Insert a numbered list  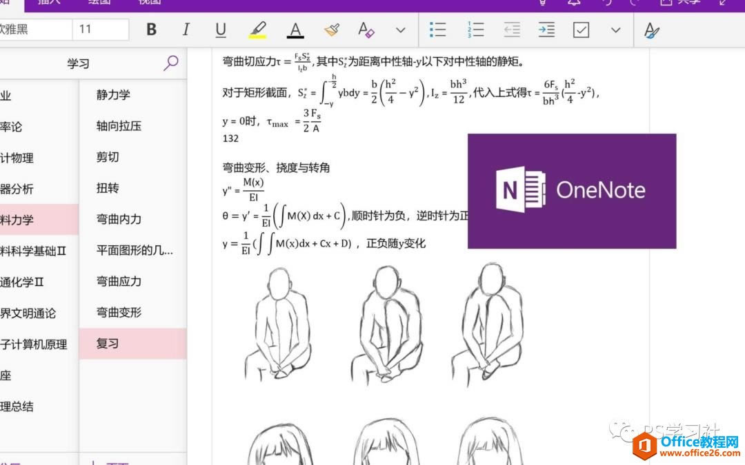click(x=474, y=30)
